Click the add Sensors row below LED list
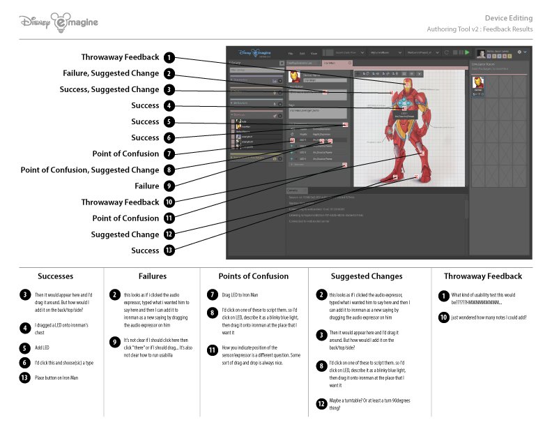 (x=318, y=165)
